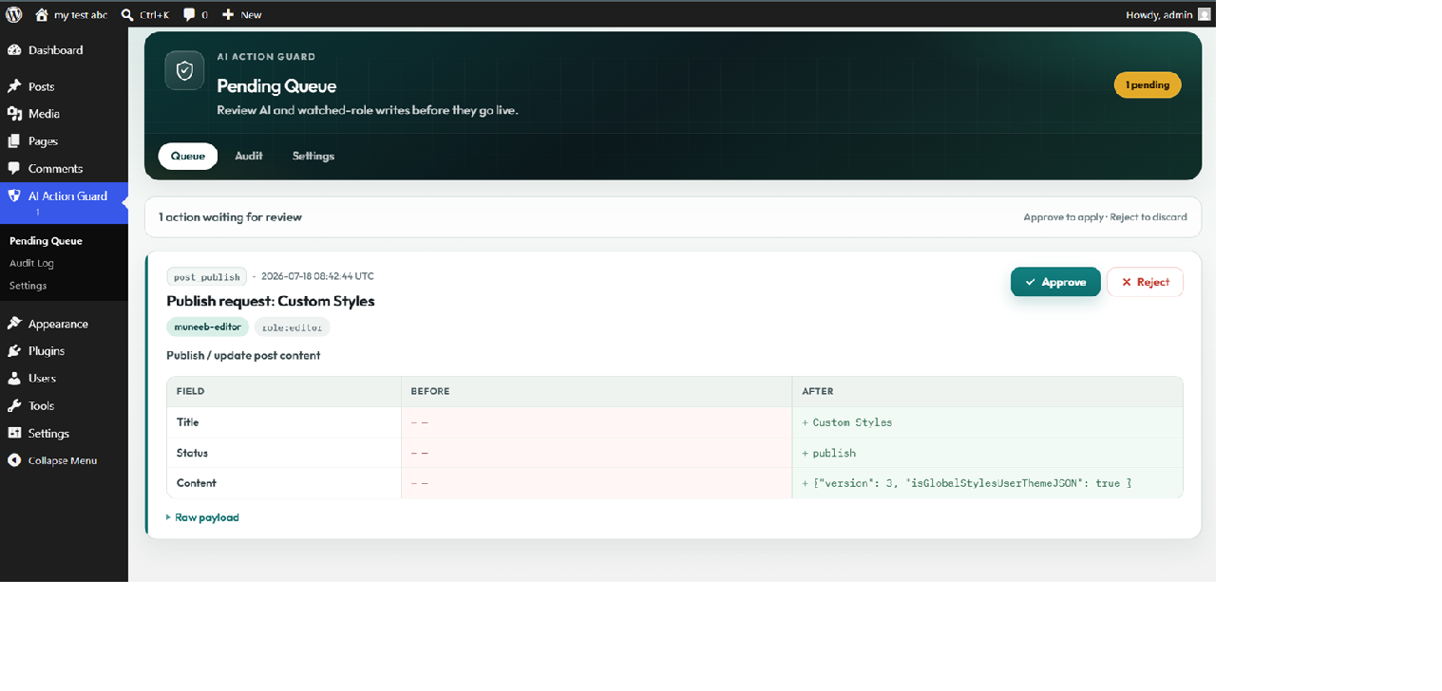1442x691 pixels.
Task: Click the post_publish action tag
Action: pos(206,277)
